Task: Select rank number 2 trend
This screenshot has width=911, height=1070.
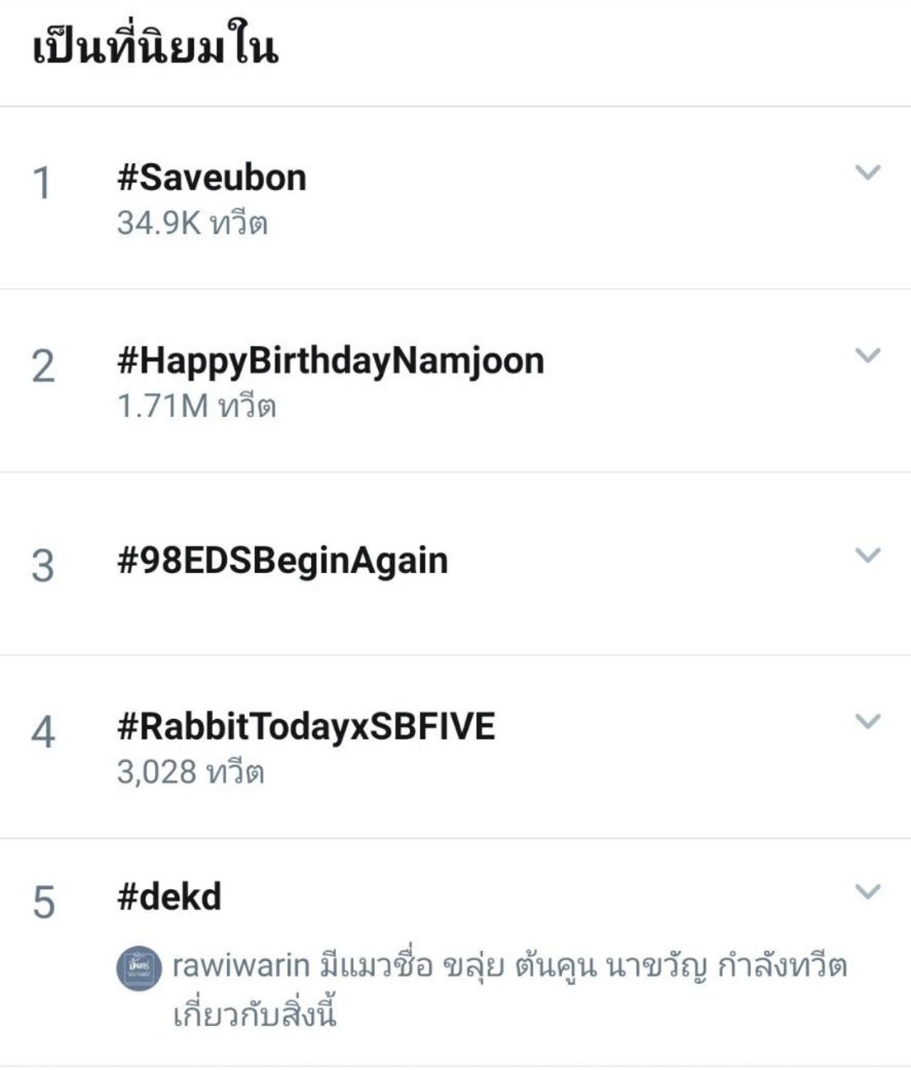Action: click(x=43, y=367)
